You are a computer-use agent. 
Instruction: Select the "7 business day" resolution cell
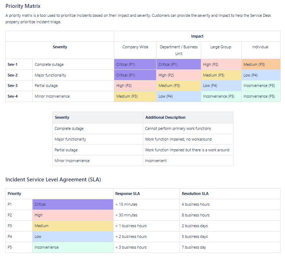click(x=194, y=247)
